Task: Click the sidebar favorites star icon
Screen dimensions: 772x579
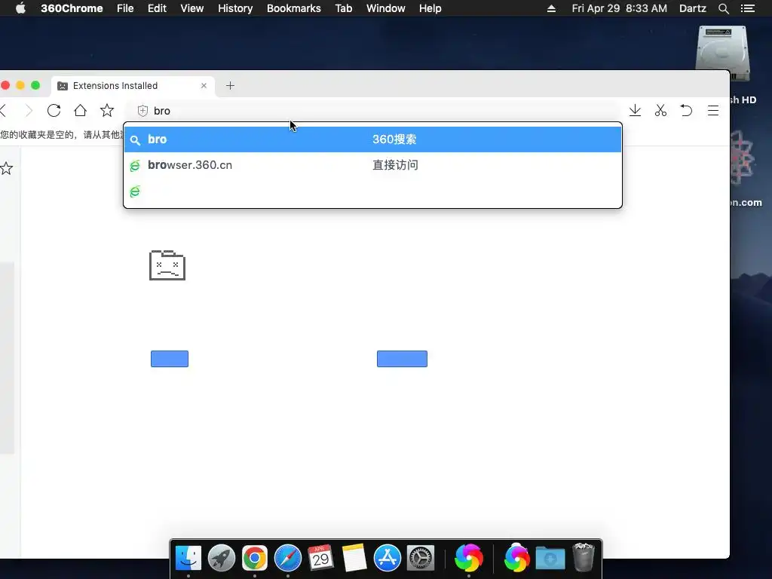Action: click(6, 169)
